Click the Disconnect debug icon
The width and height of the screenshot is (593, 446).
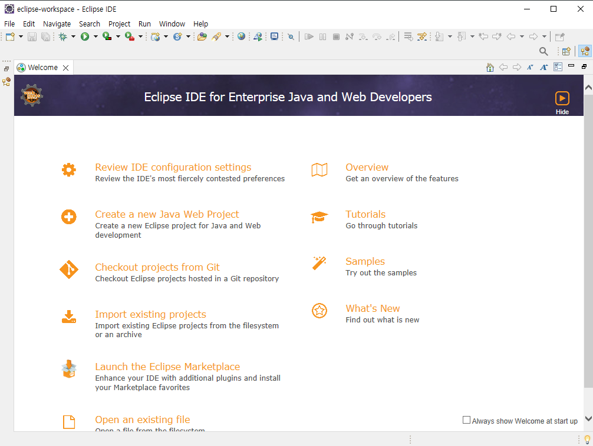click(350, 36)
